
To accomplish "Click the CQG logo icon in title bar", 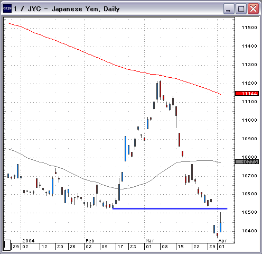I will tap(7, 8).
